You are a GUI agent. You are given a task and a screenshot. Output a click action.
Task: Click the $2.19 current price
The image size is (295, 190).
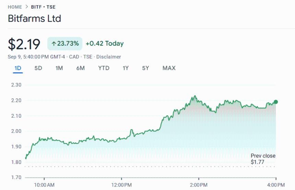(24, 44)
